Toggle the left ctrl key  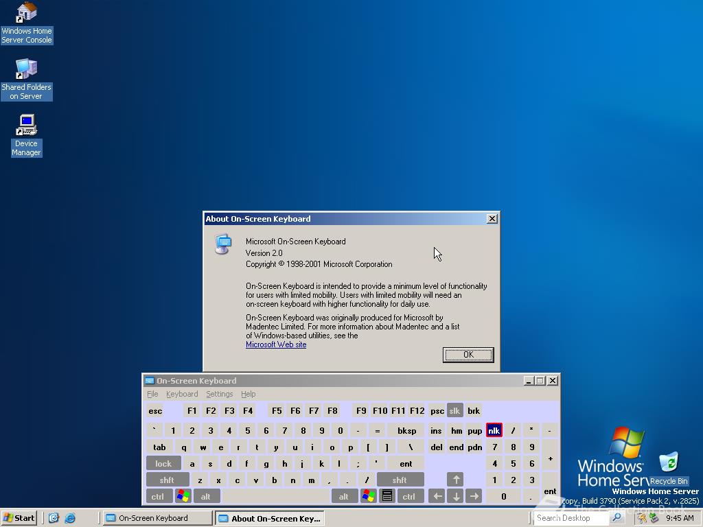point(159,497)
